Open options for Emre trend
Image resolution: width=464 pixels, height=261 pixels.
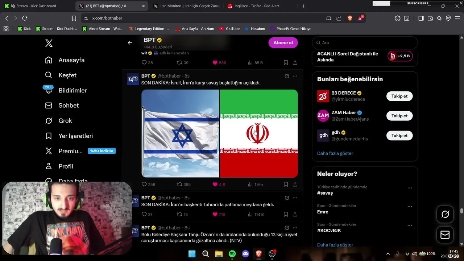[410, 207]
